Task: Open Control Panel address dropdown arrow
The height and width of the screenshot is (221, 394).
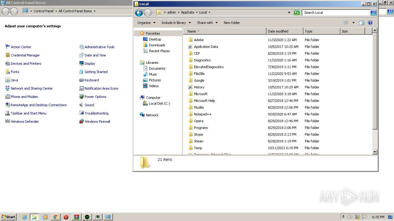Action: click(x=94, y=11)
